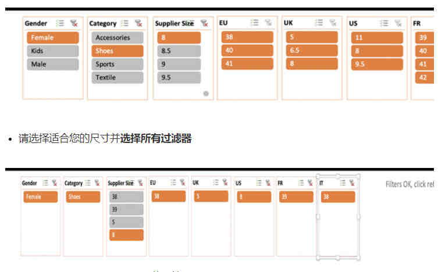
Task: Select 39 in upper FR slicer
Action: (x=425, y=38)
